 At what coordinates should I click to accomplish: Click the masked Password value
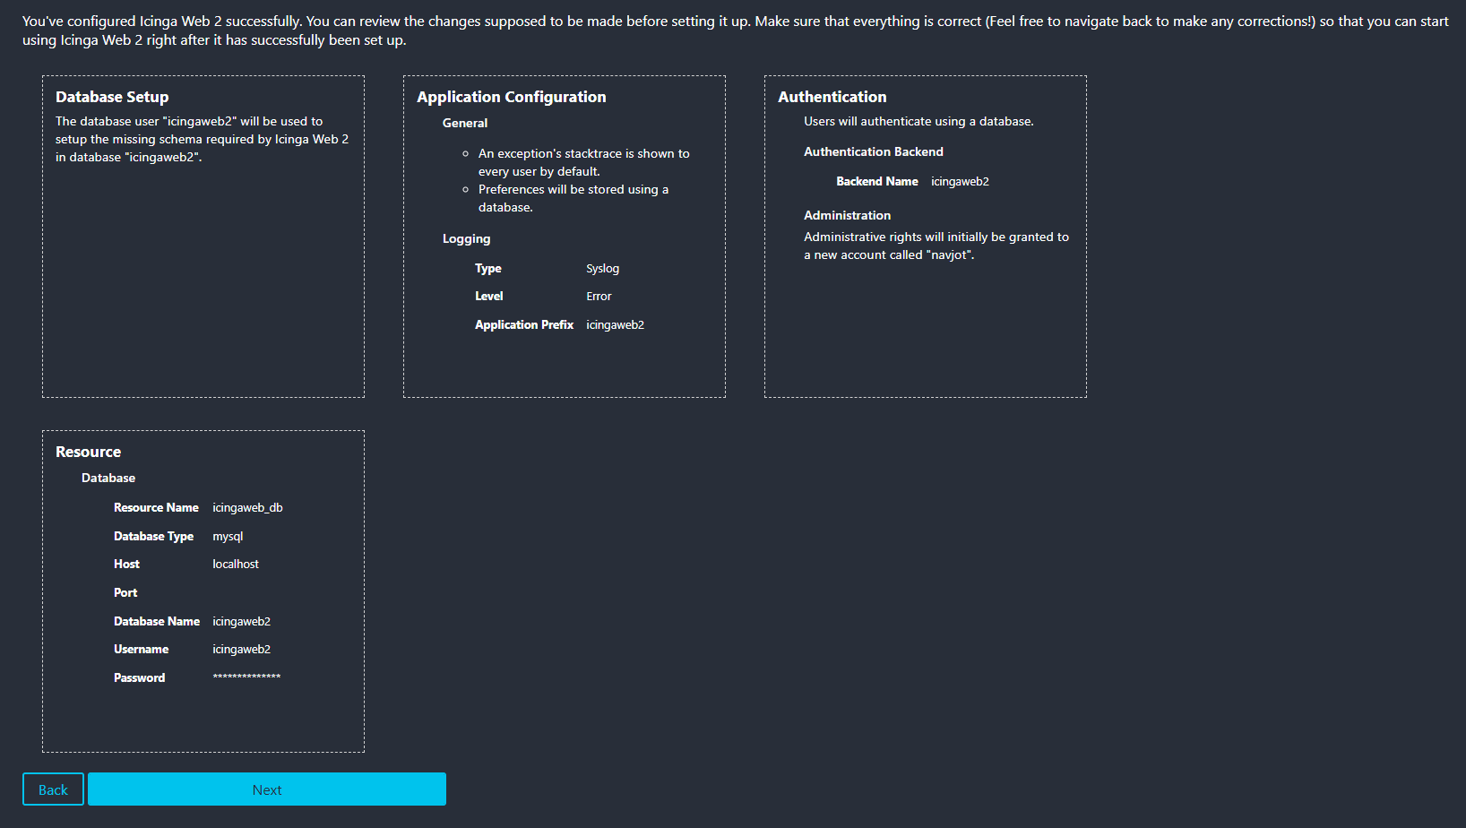(246, 677)
